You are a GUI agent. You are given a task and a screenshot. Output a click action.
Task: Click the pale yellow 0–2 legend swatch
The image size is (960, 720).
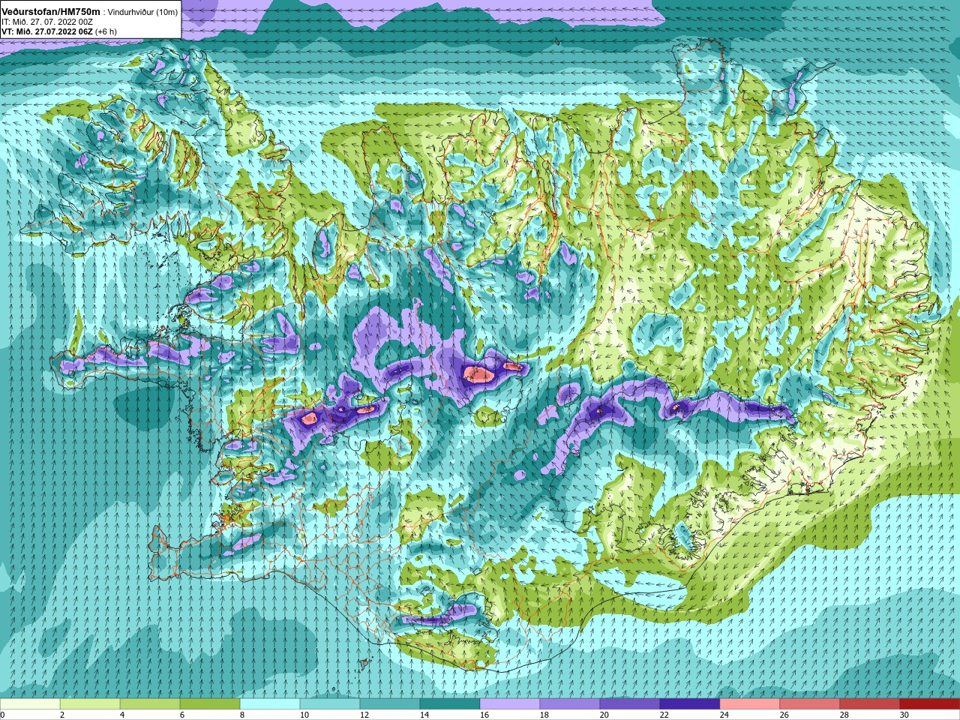(30, 704)
